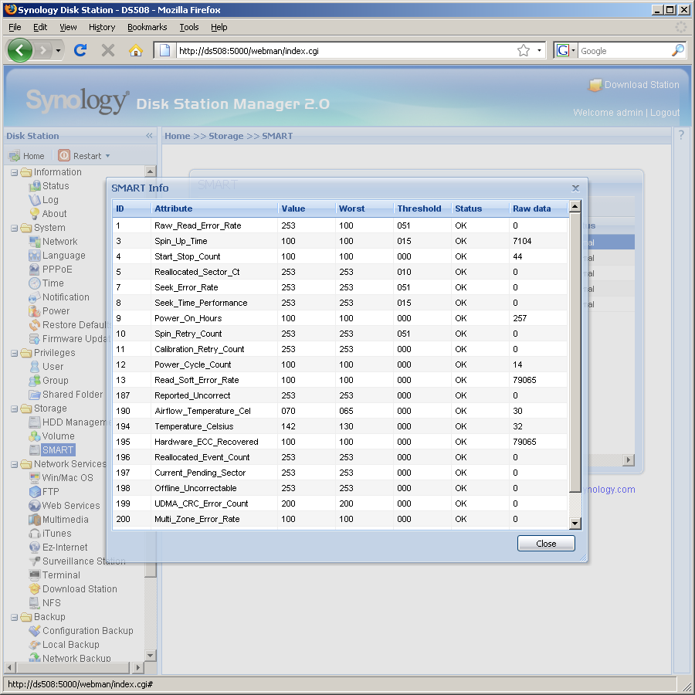Click the browser home icon
The width and height of the screenshot is (695, 695).
tap(136, 50)
